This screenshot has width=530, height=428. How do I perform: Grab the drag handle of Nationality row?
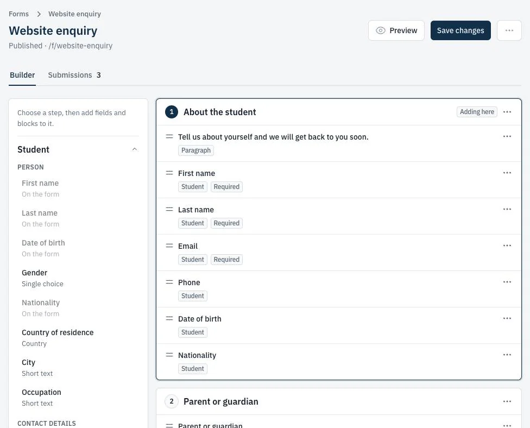point(169,355)
